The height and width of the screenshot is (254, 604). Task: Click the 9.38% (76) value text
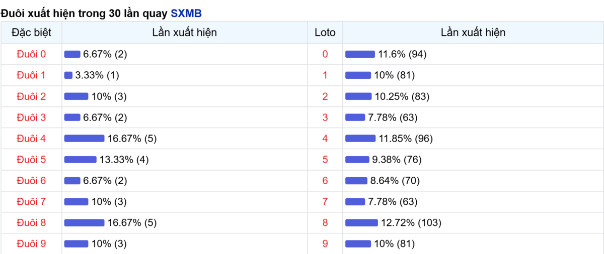coord(397,160)
